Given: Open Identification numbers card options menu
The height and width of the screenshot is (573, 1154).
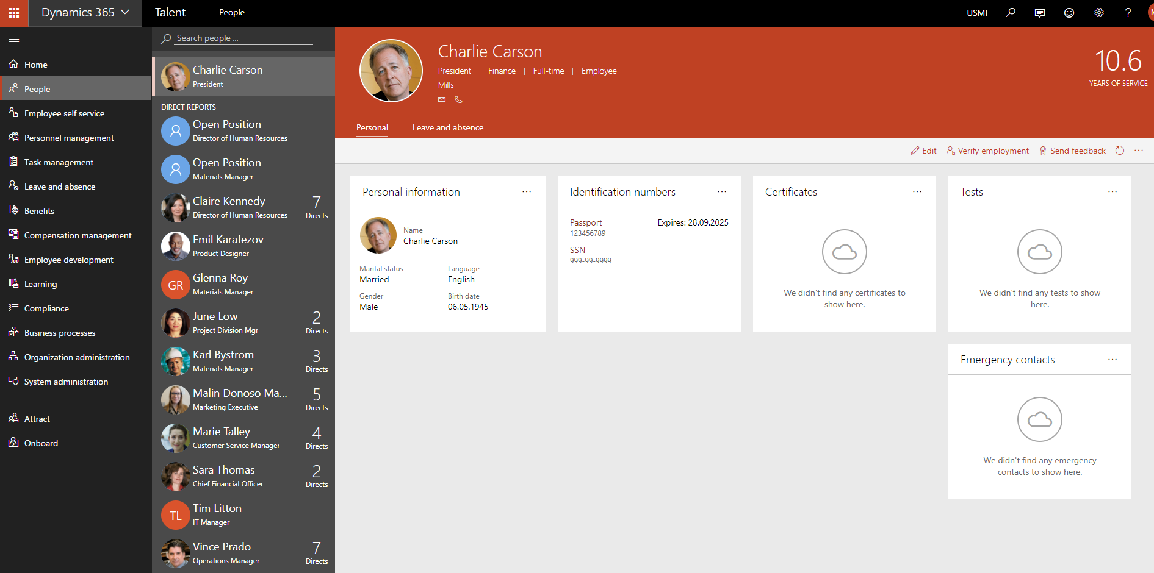Looking at the screenshot, I should pos(722,192).
